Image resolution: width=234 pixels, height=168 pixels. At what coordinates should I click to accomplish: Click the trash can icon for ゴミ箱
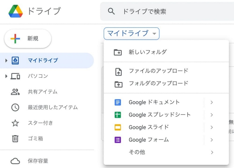coord(15,138)
